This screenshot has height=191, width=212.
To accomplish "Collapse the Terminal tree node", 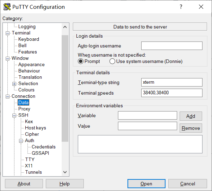I will click(8, 33).
